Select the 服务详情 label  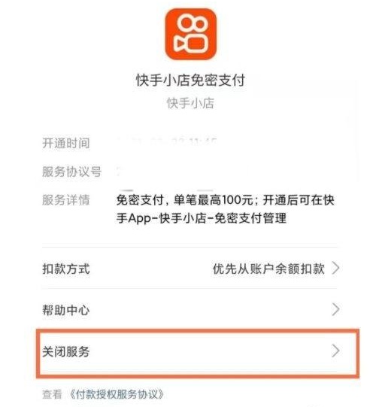pos(66,200)
